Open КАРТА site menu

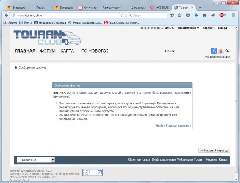pos(67,51)
